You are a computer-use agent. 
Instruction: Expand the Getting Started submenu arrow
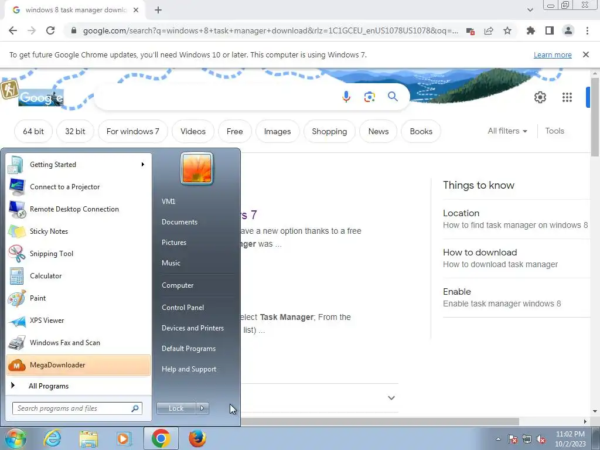[x=143, y=165]
